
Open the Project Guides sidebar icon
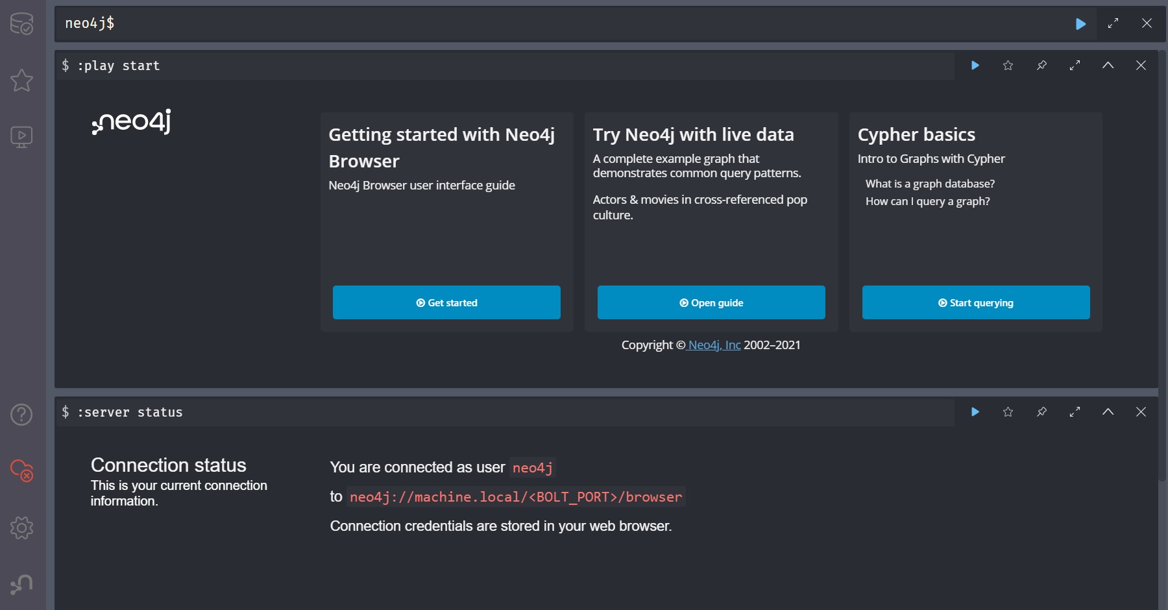22,137
